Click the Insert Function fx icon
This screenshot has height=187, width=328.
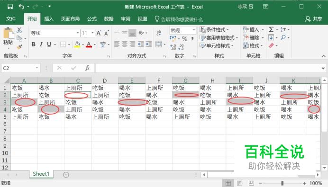pyautogui.click(x=87, y=68)
